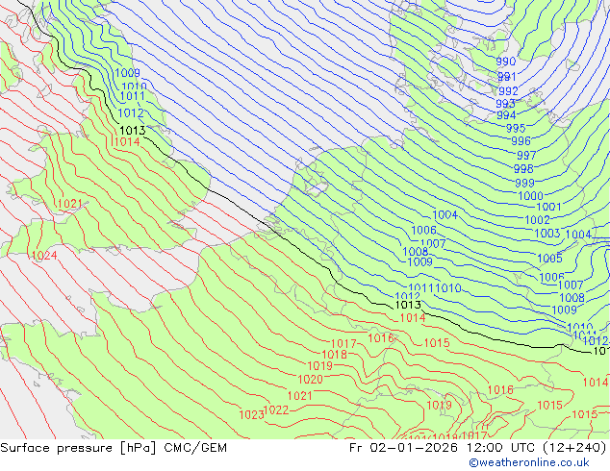Click the blue 1003 isobar label
Viewport: 610px width, 471px height.
(x=547, y=234)
